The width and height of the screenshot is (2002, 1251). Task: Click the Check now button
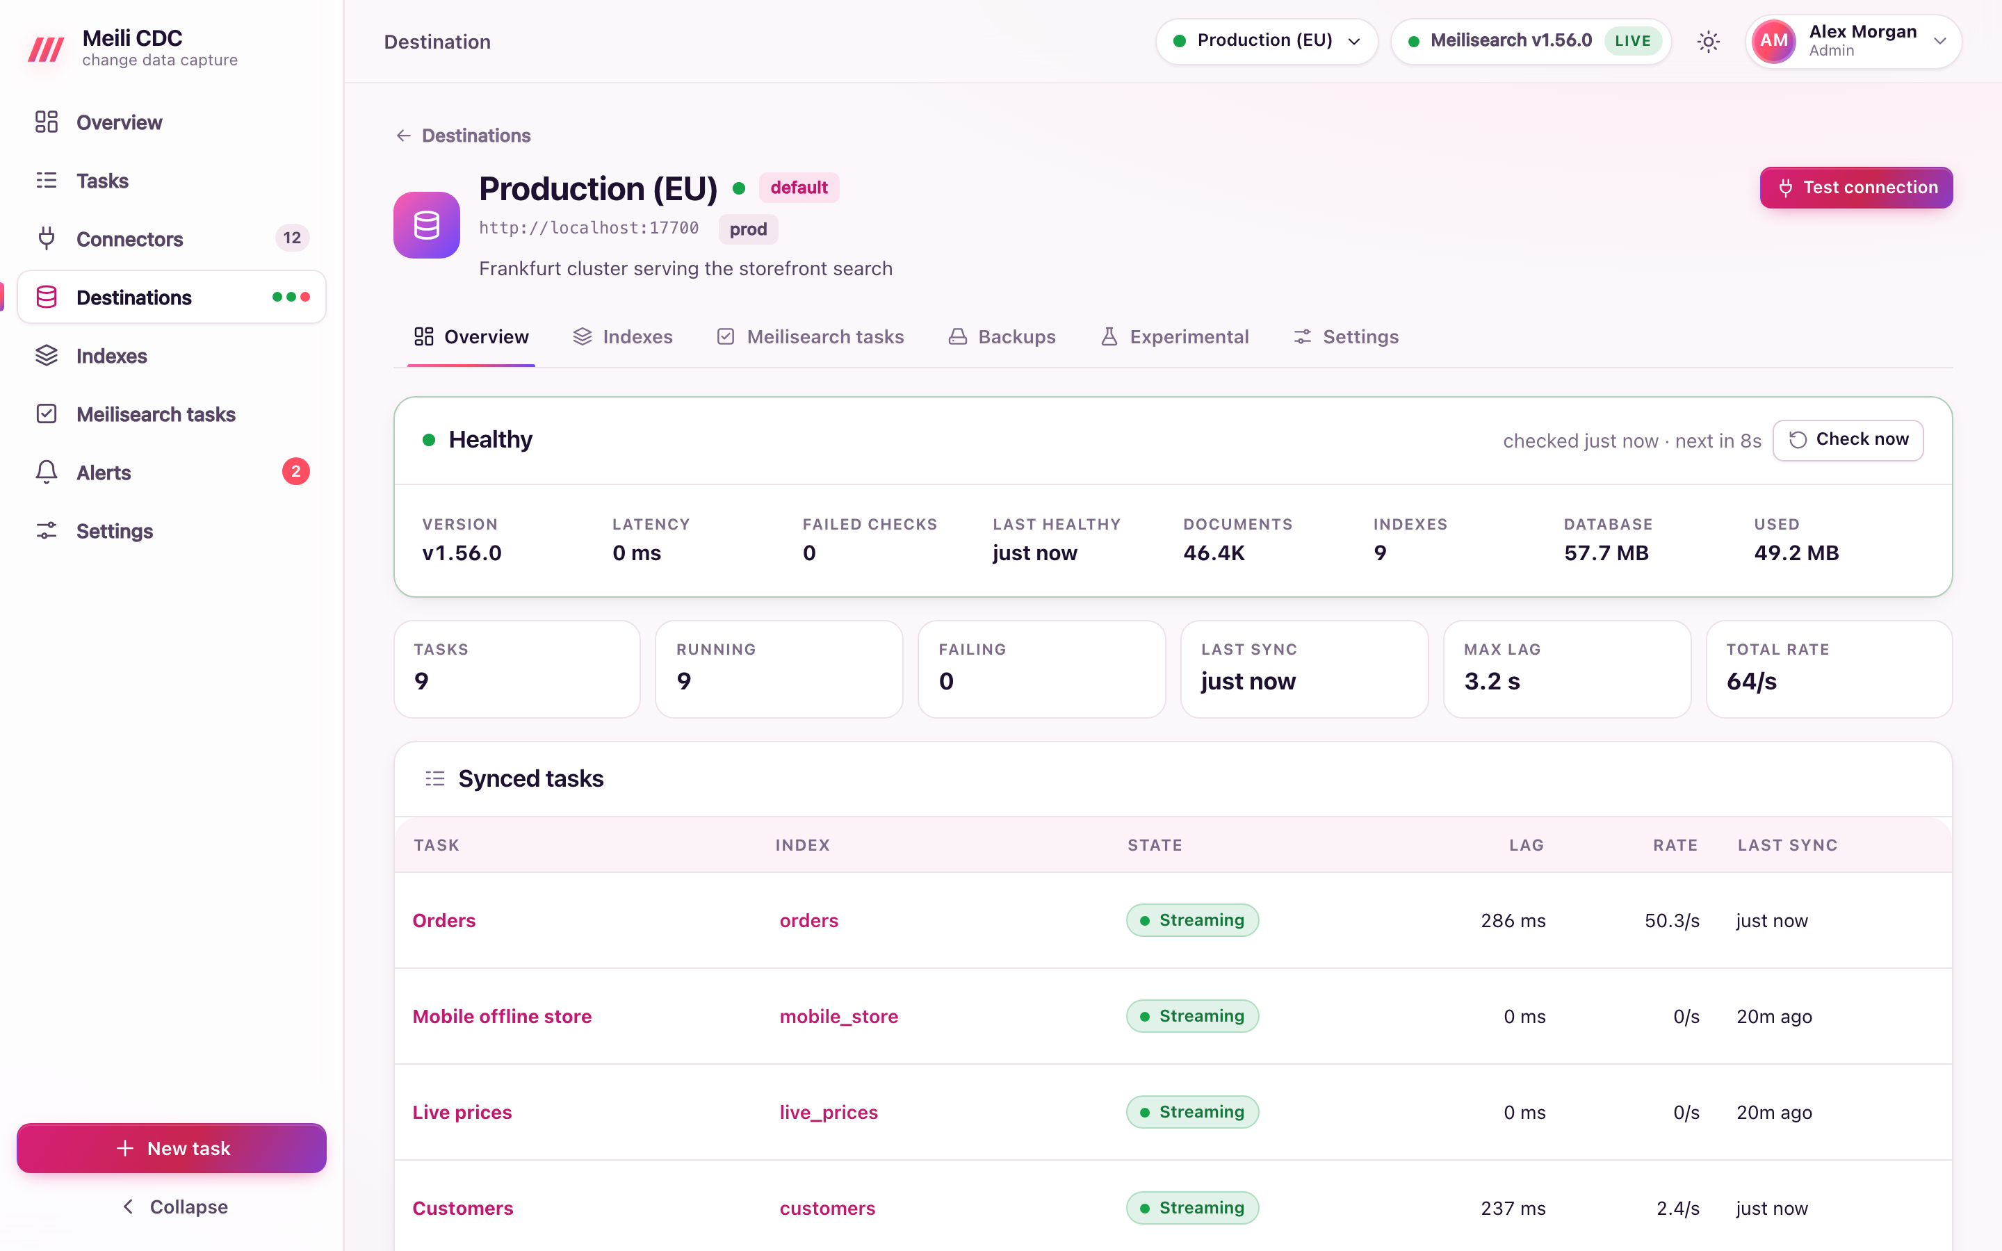(1848, 440)
